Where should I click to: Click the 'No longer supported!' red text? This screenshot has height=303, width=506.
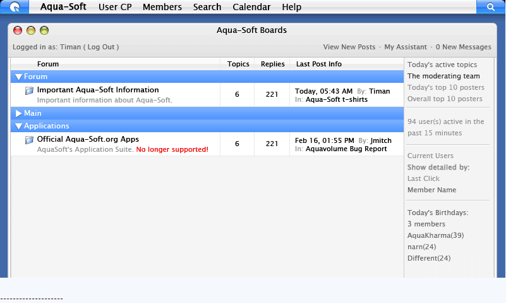pos(172,149)
